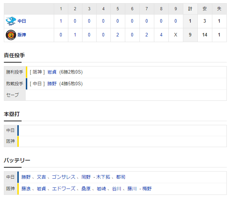Select 中日's first inning score of 1
This screenshot has width=230, height=197.
coord(61,21)
